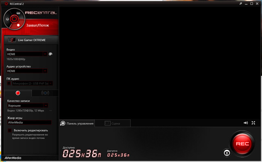262x162 pixels.
Task: Click the RECentral logo text
Action: 41,13
